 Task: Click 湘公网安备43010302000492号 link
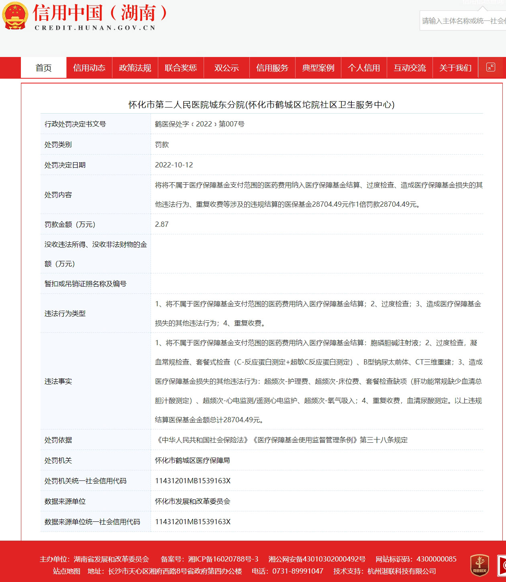pyautogui.click(x=317, y=559)
